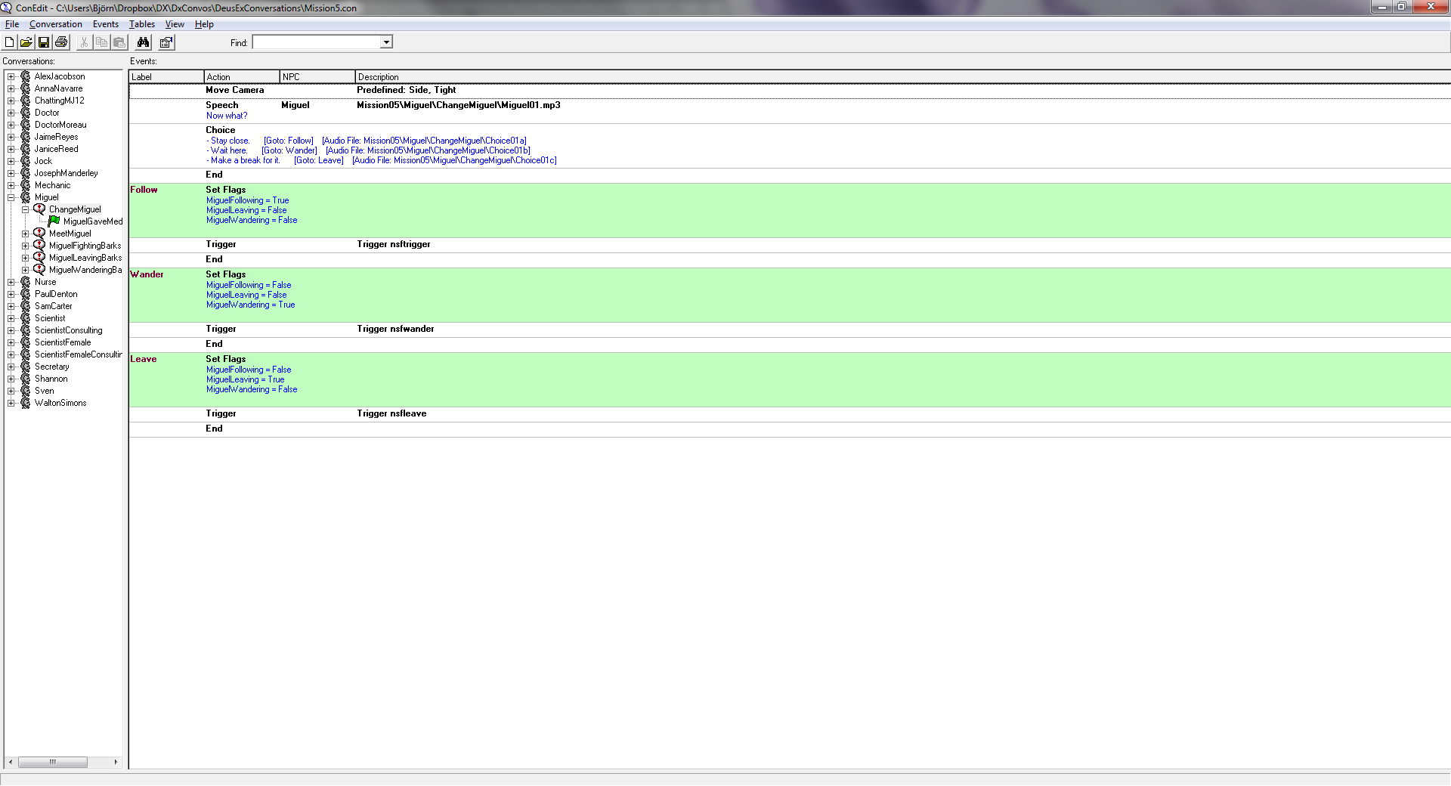Viewport: 1451px width, 786px height.
Task: Open the Find combo box dropdown arrow
Action: [x=386, y=42]
